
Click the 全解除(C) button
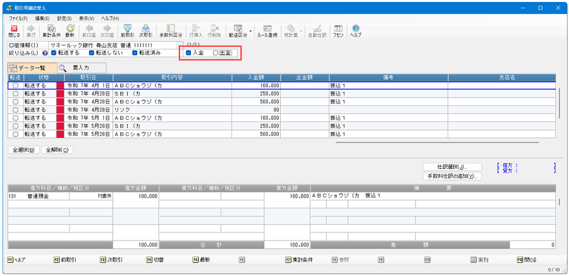pyautogui.click(x=58, y=150)
